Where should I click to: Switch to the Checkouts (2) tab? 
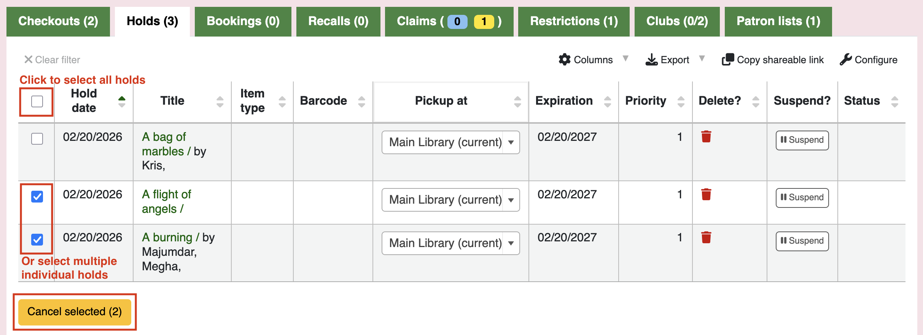[58, 21]
